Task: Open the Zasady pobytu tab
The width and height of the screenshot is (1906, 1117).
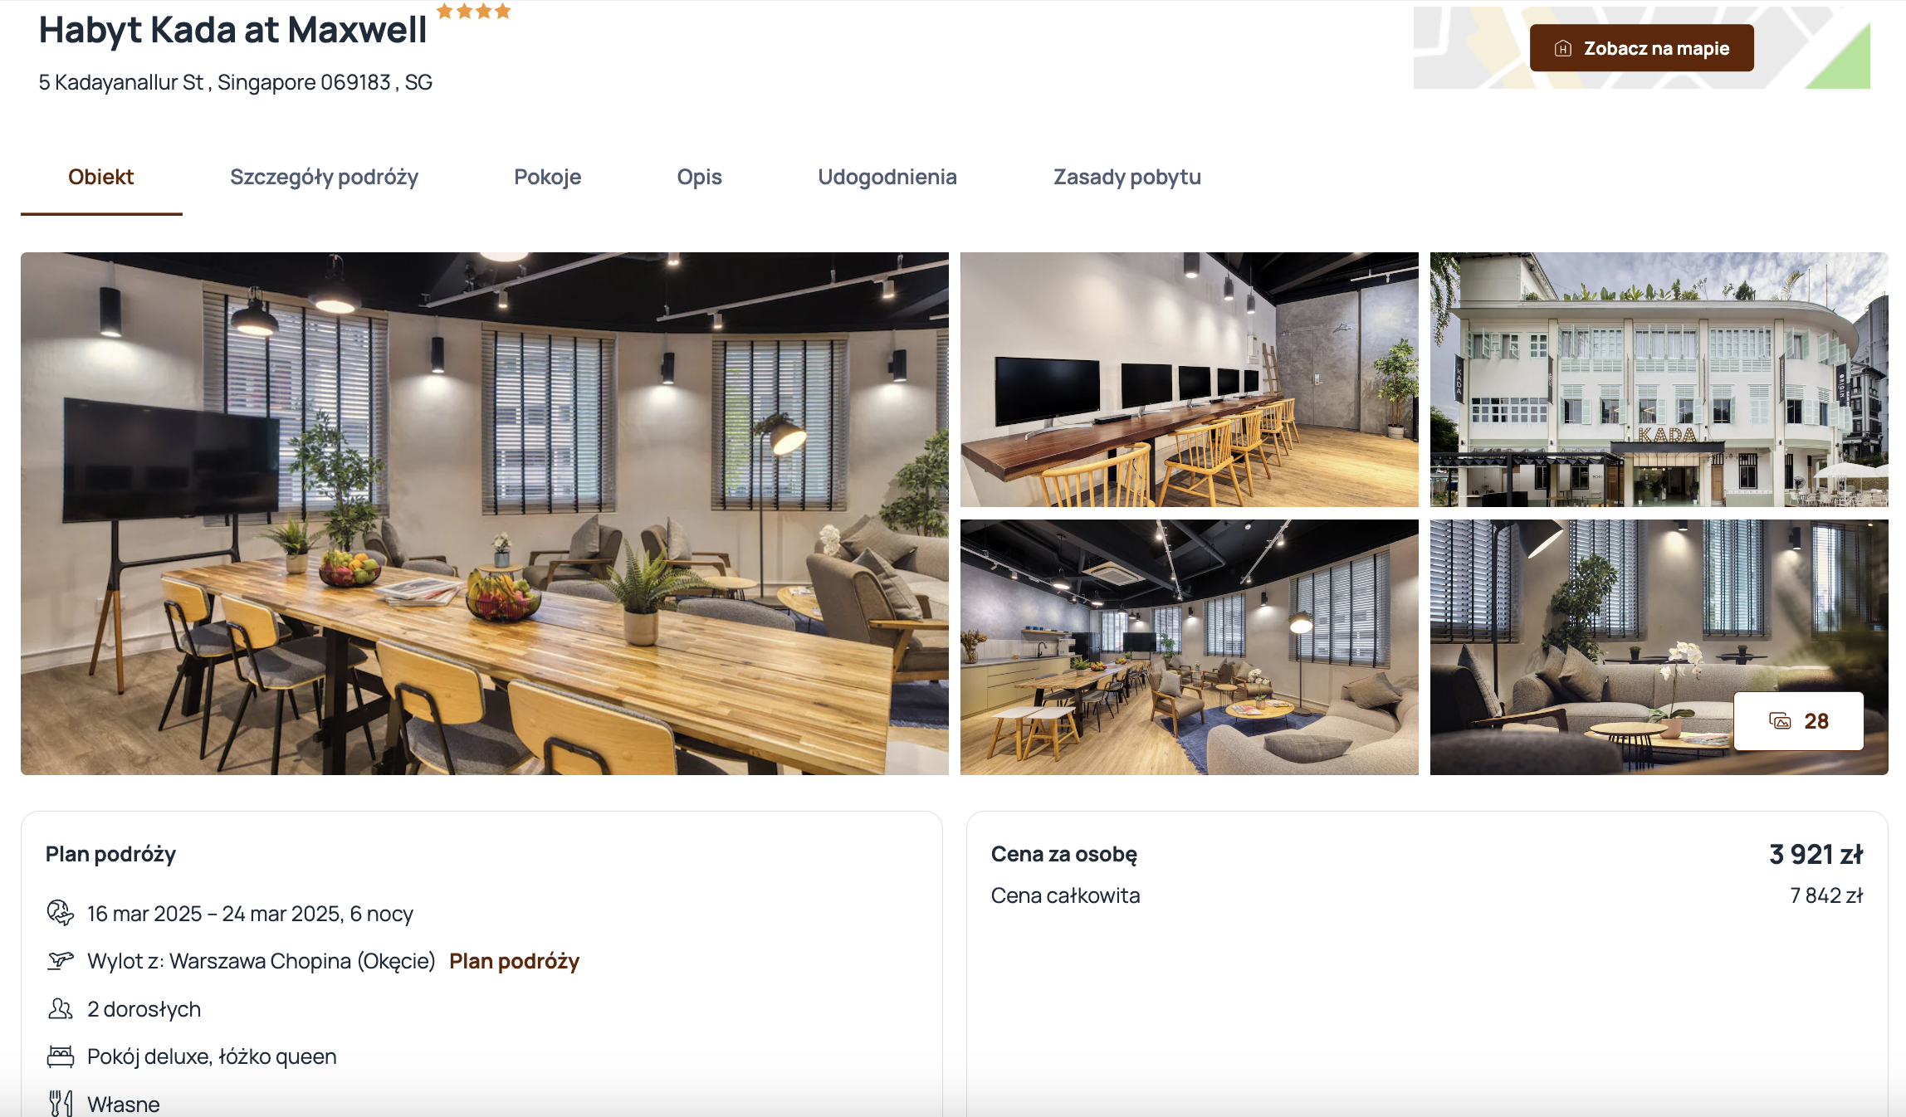Action: point(1126,177)
